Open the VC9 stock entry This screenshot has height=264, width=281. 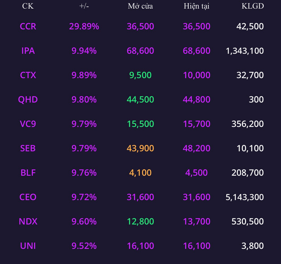(28, 124)
